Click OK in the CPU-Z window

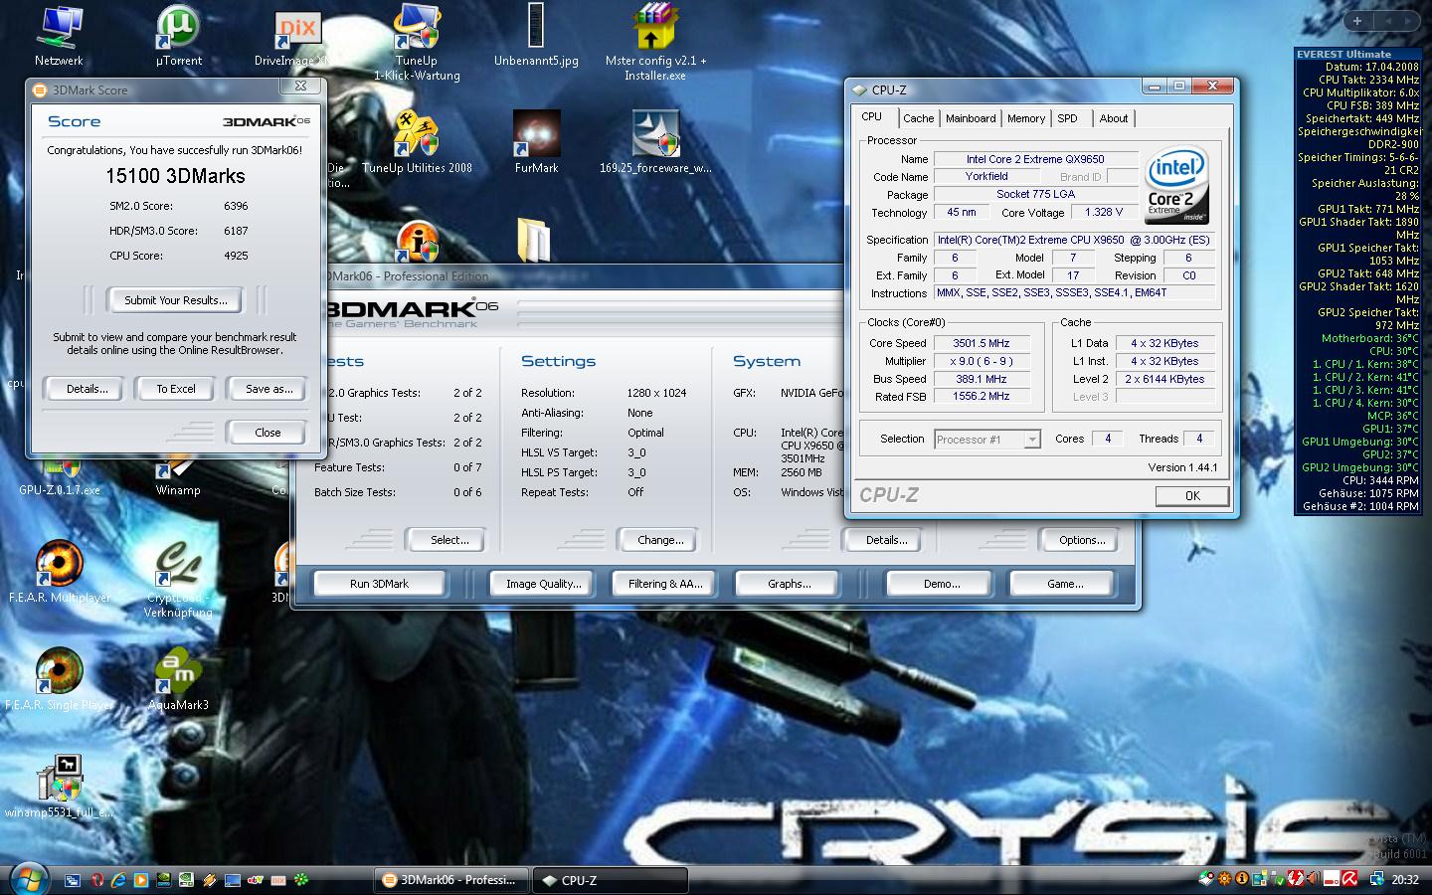1192,495
